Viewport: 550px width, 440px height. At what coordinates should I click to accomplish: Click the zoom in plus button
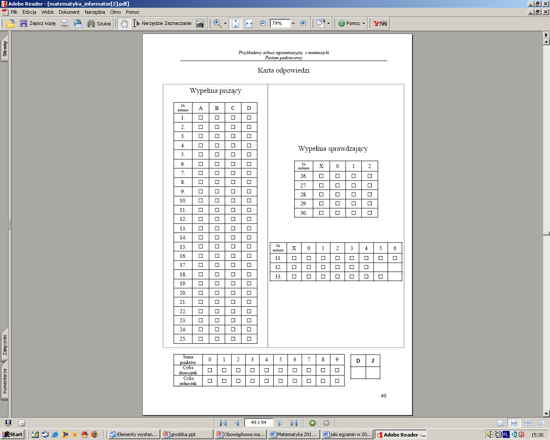303,24
